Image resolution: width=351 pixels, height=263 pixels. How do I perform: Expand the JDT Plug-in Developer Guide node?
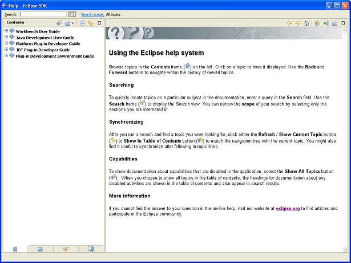[6, 49]
